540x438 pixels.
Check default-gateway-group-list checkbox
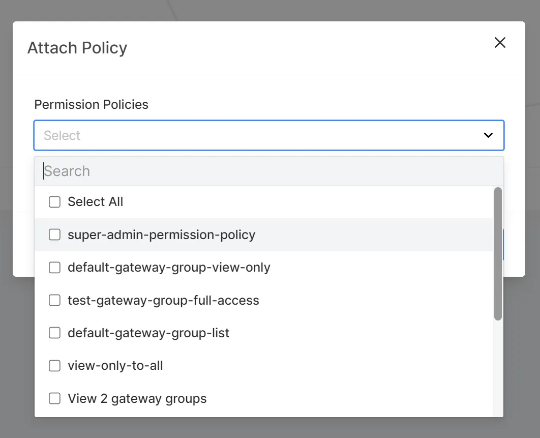click(x=54, y=333)
